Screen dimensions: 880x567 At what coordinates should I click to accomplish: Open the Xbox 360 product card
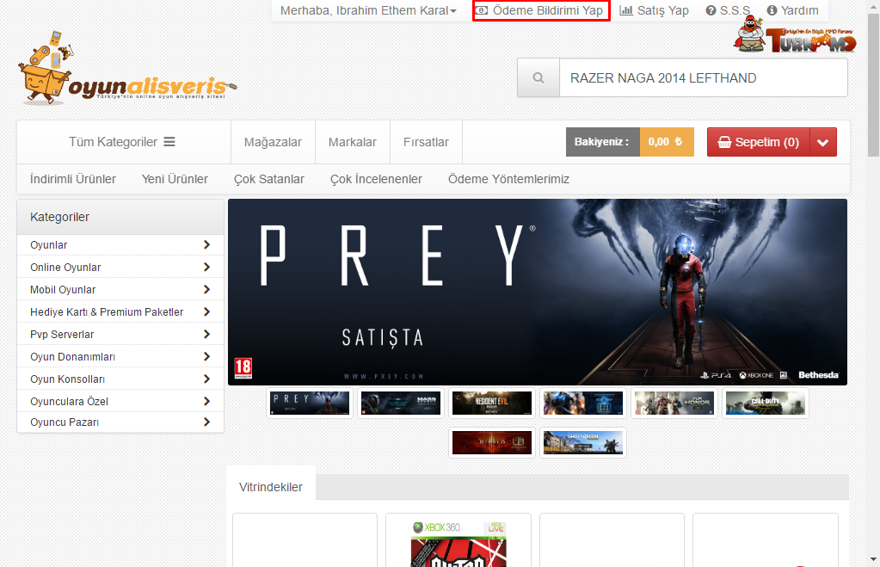pyautogui.click(x=458, y=540)
